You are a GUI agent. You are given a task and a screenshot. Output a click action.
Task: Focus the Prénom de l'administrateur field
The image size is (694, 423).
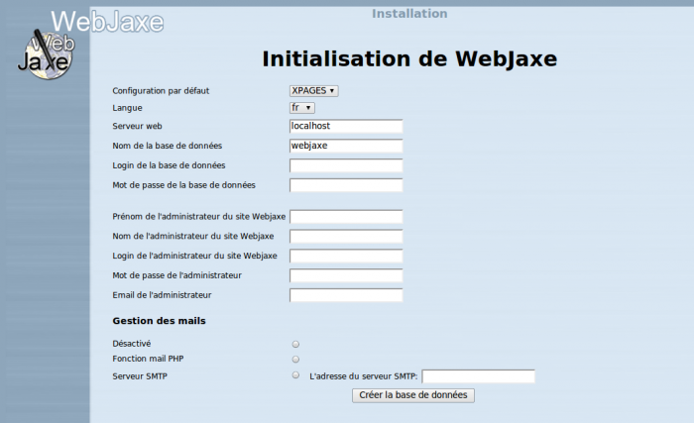click(346, 217)
